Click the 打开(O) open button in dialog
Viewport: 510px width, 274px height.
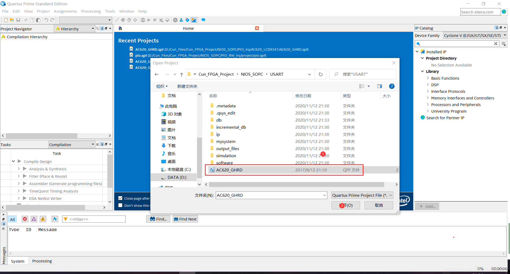pos(346,205)
